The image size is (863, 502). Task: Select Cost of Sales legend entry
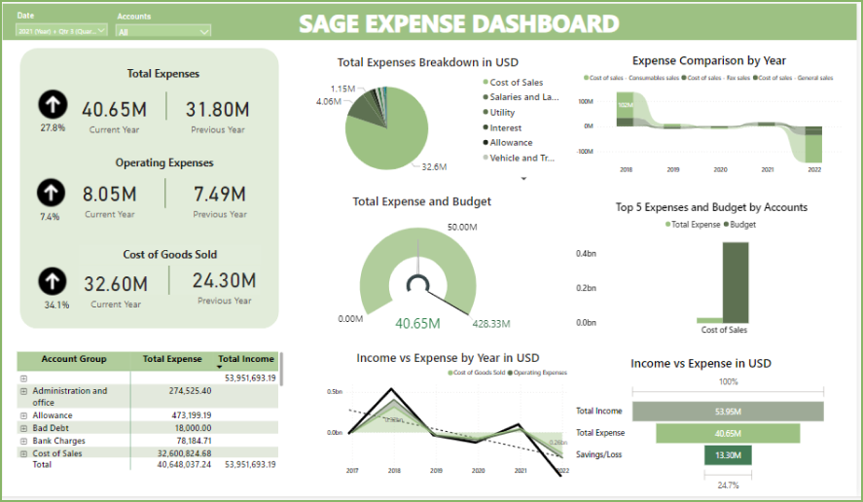pyautogui.click(x=513, y=82)
